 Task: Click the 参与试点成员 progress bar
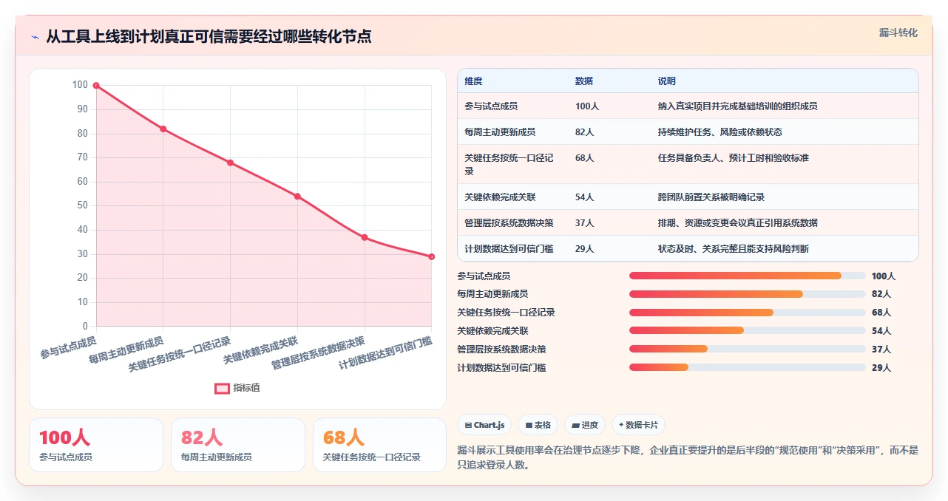point(747,276)
